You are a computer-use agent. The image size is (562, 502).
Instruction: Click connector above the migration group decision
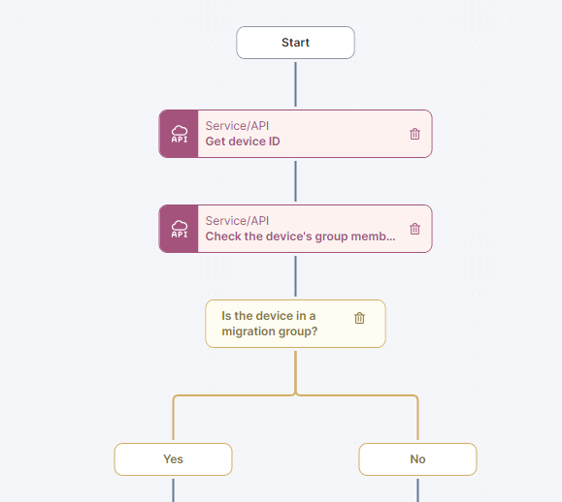pos(295,276)
